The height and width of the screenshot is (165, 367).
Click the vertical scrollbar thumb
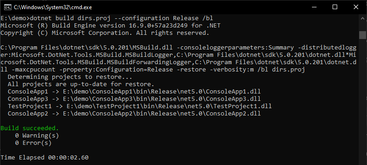click(362, 35)
